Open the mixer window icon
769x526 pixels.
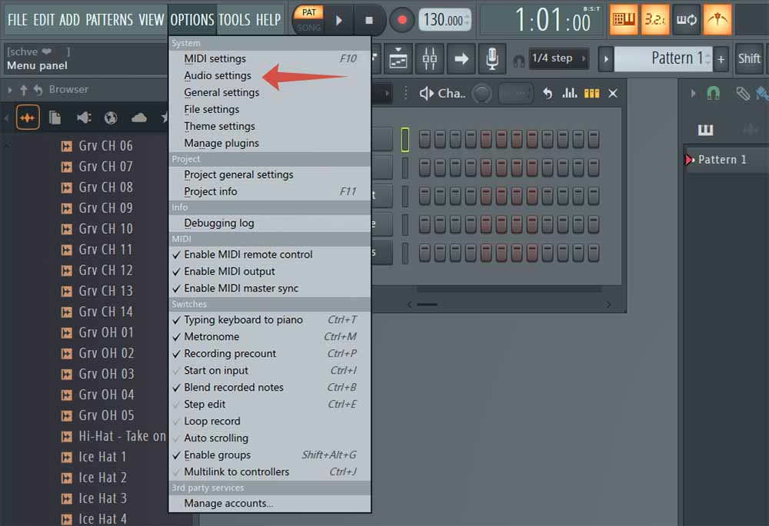430,58
